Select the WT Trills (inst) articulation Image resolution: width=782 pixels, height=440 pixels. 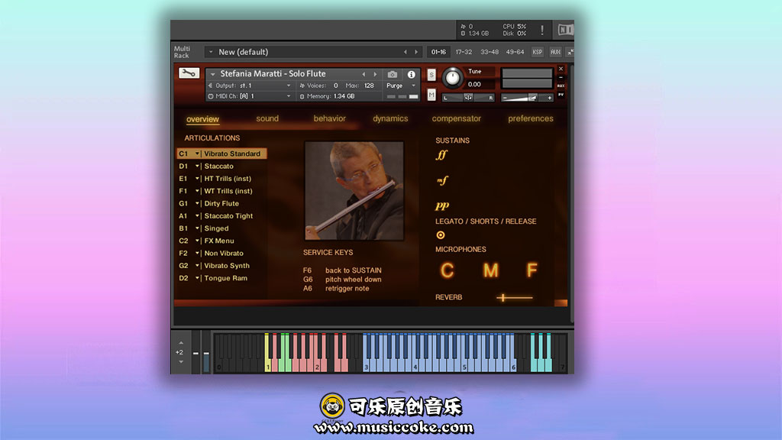tap(228, 191)
